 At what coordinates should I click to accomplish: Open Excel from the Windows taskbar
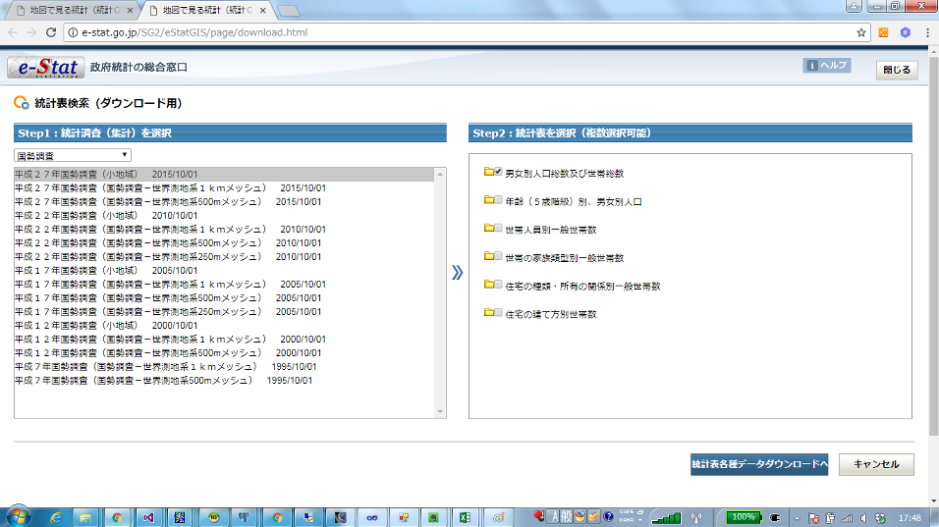[x=466, y=516]
